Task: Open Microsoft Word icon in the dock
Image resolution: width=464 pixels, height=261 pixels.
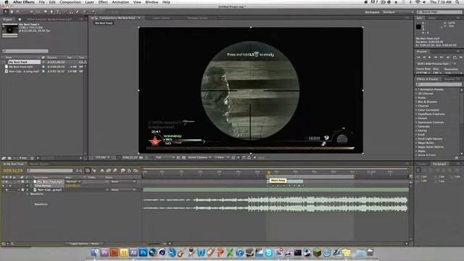Action: [201, 252]
